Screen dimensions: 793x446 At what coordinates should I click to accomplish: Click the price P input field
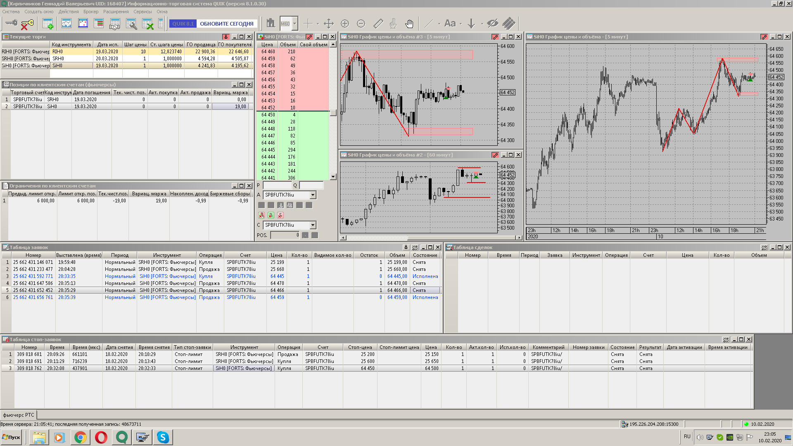(277, 185)
